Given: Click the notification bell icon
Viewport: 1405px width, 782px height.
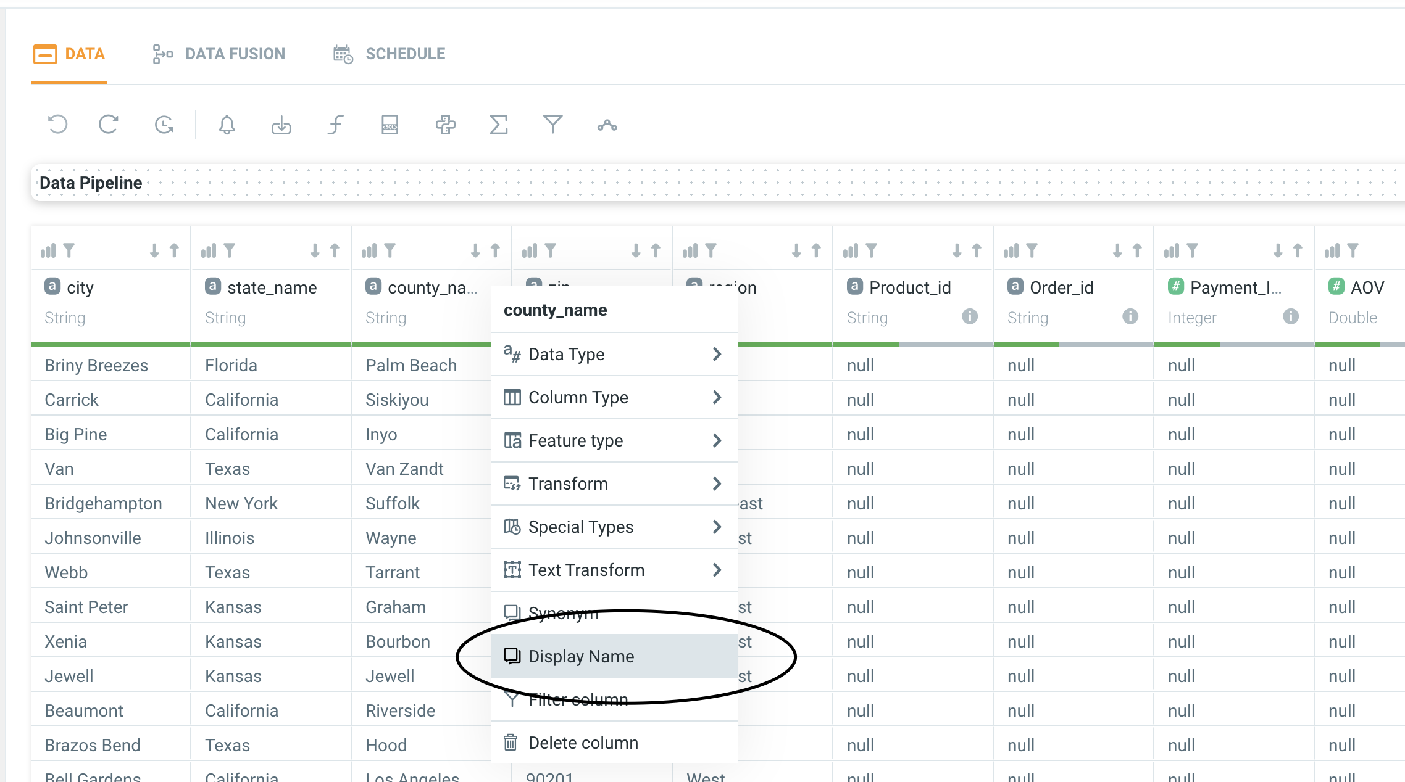Looking at the screenshot, I should pos(227,125).
